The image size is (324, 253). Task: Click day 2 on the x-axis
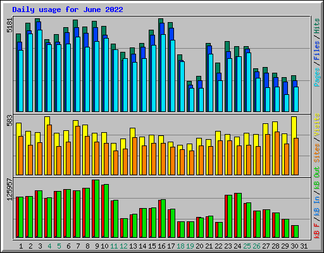30,246
